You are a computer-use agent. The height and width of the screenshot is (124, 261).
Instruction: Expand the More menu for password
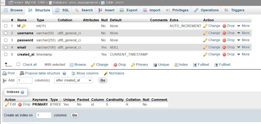coord(243,40)
